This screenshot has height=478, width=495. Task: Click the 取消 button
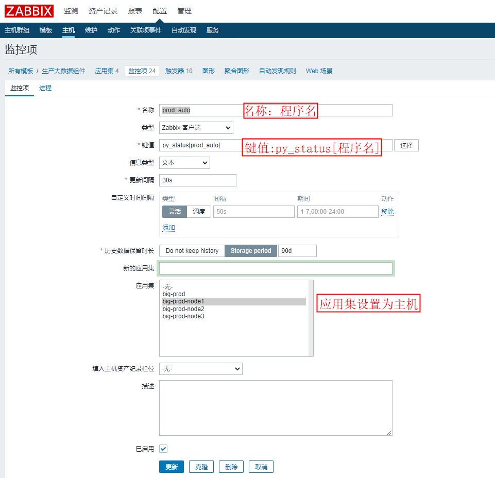(261, 467)
